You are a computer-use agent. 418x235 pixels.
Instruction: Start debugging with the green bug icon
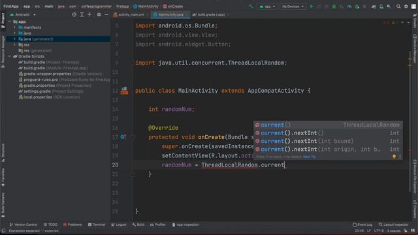(x=334, y=7)
